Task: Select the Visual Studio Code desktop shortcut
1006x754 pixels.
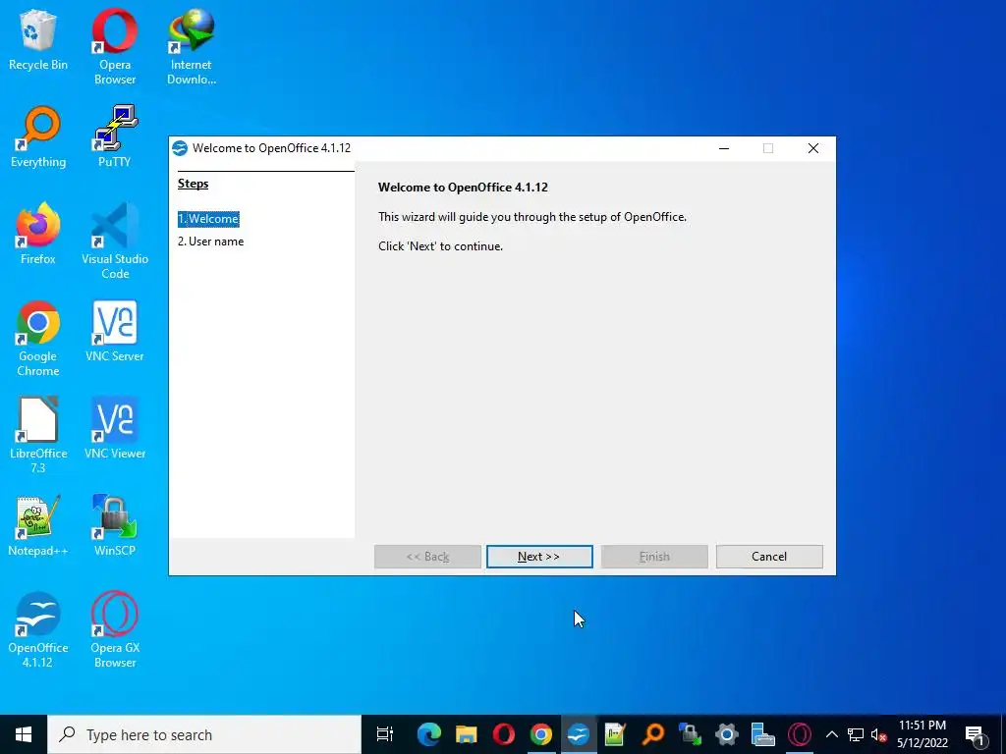Action: 115,241
